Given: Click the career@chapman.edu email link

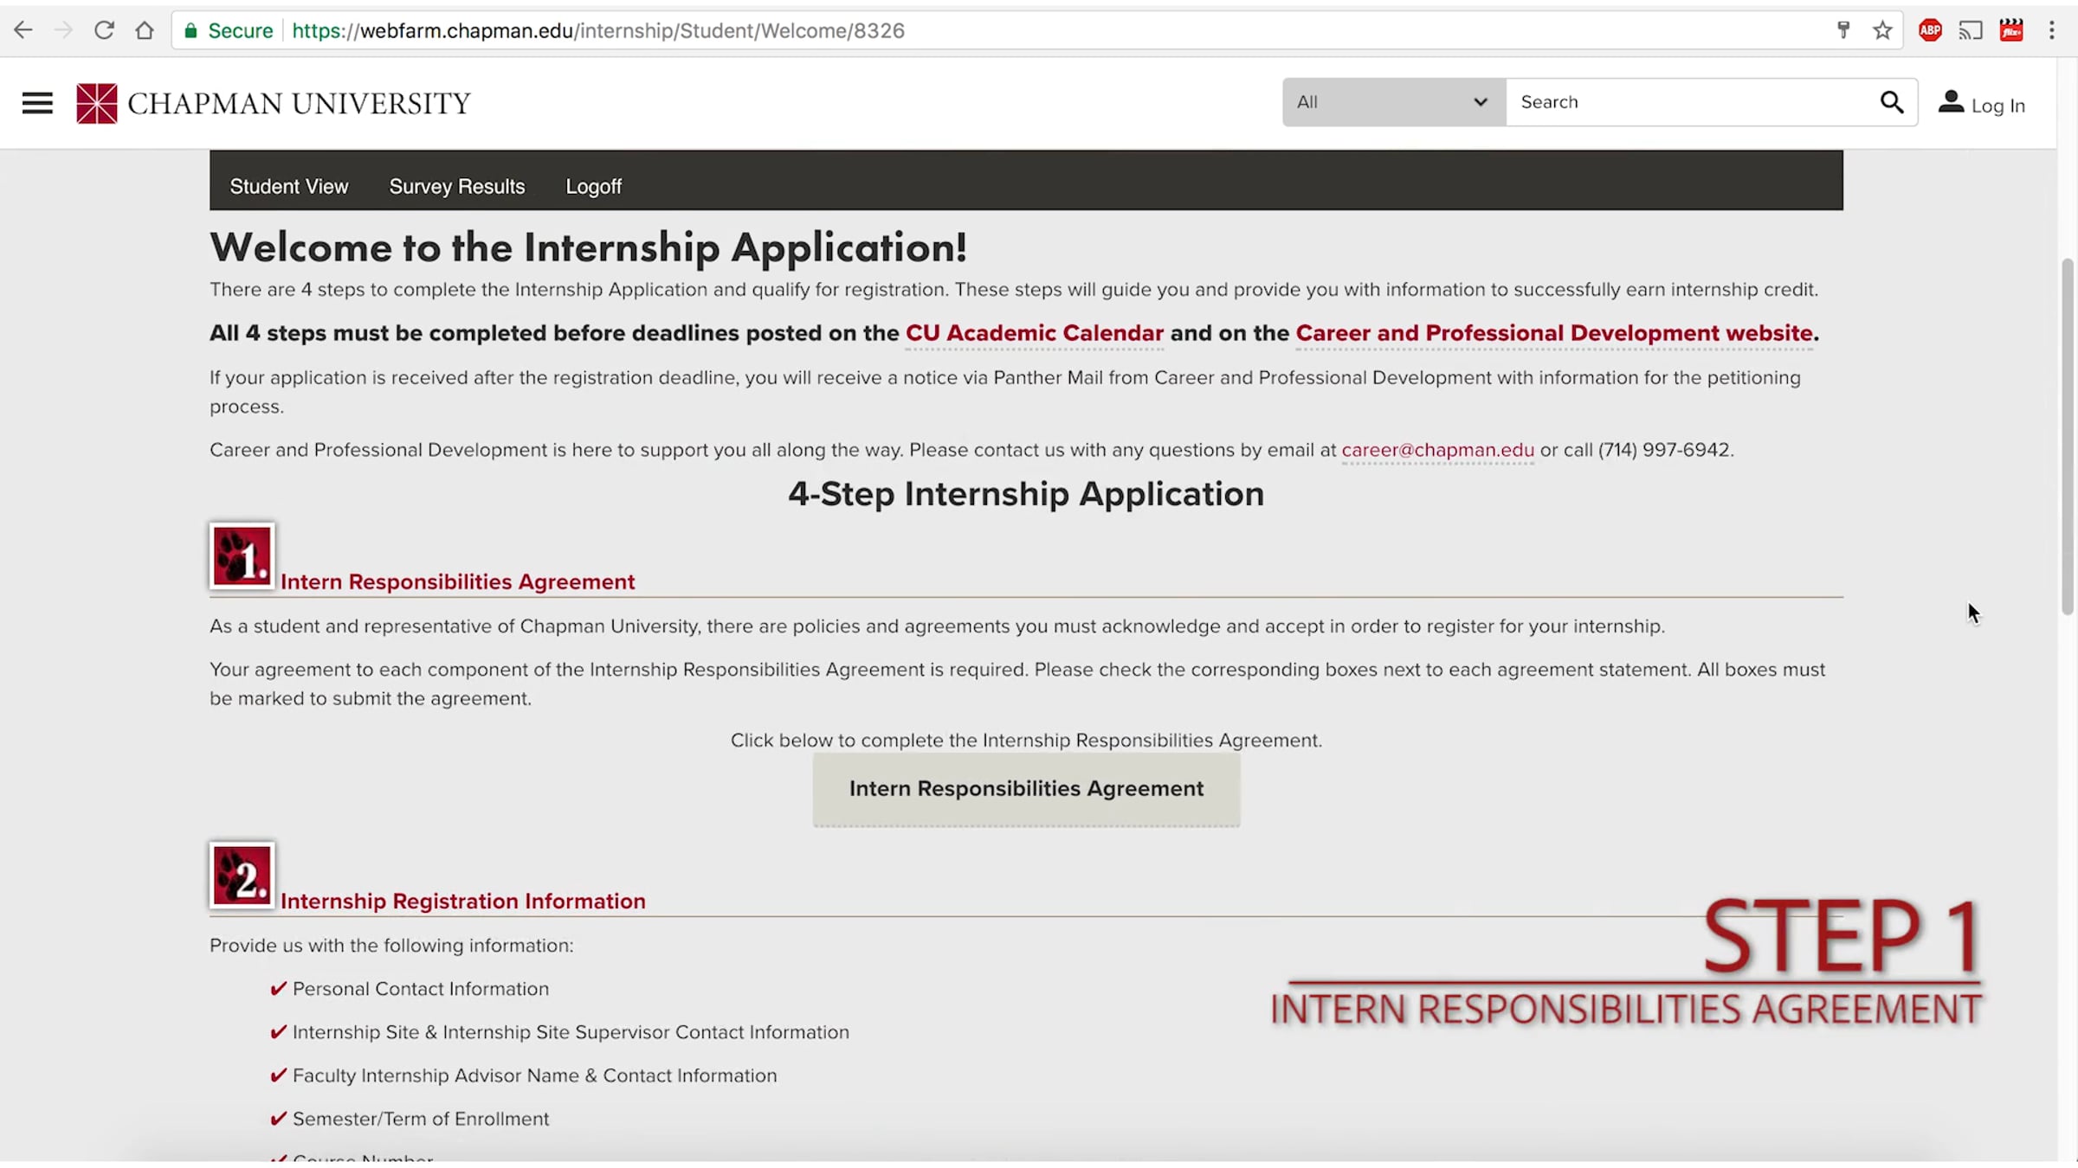Looking at the screenshot, I should 1437,450.
